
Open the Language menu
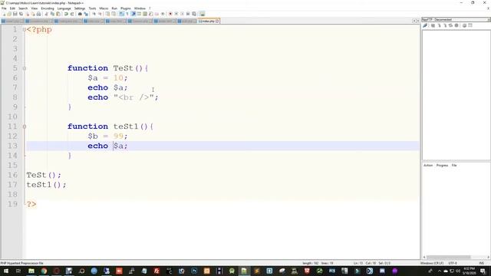[x=64, y=8]
